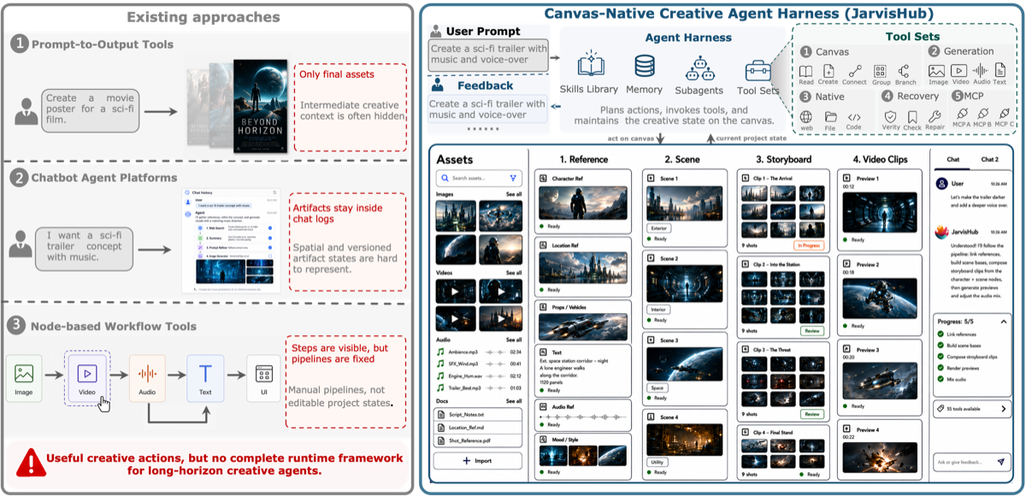Open Script_Notes.txt in Docs
This screenshot has height=496, width=1026.
[479, 414]
